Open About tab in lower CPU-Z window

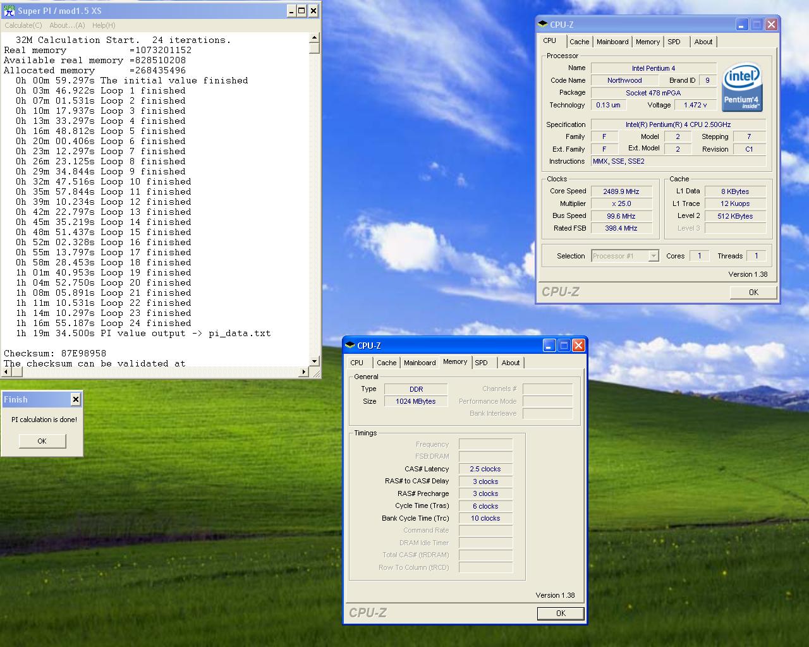coord(511,363)
